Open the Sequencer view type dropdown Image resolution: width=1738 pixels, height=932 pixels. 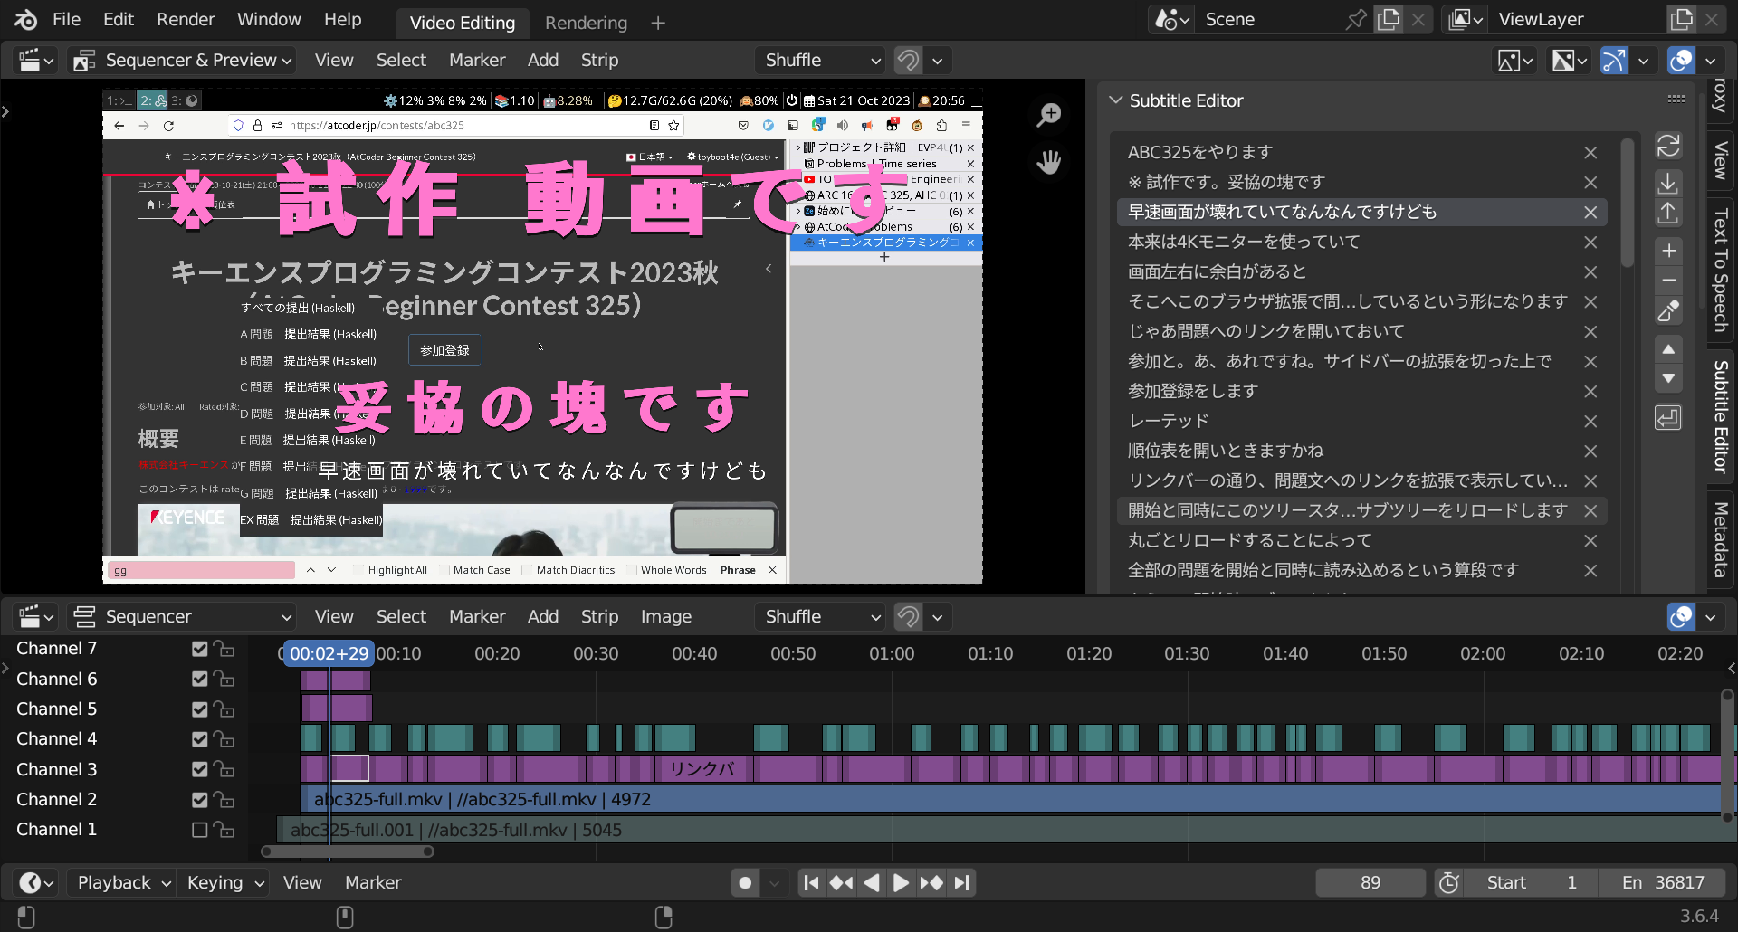coord(184,617)
